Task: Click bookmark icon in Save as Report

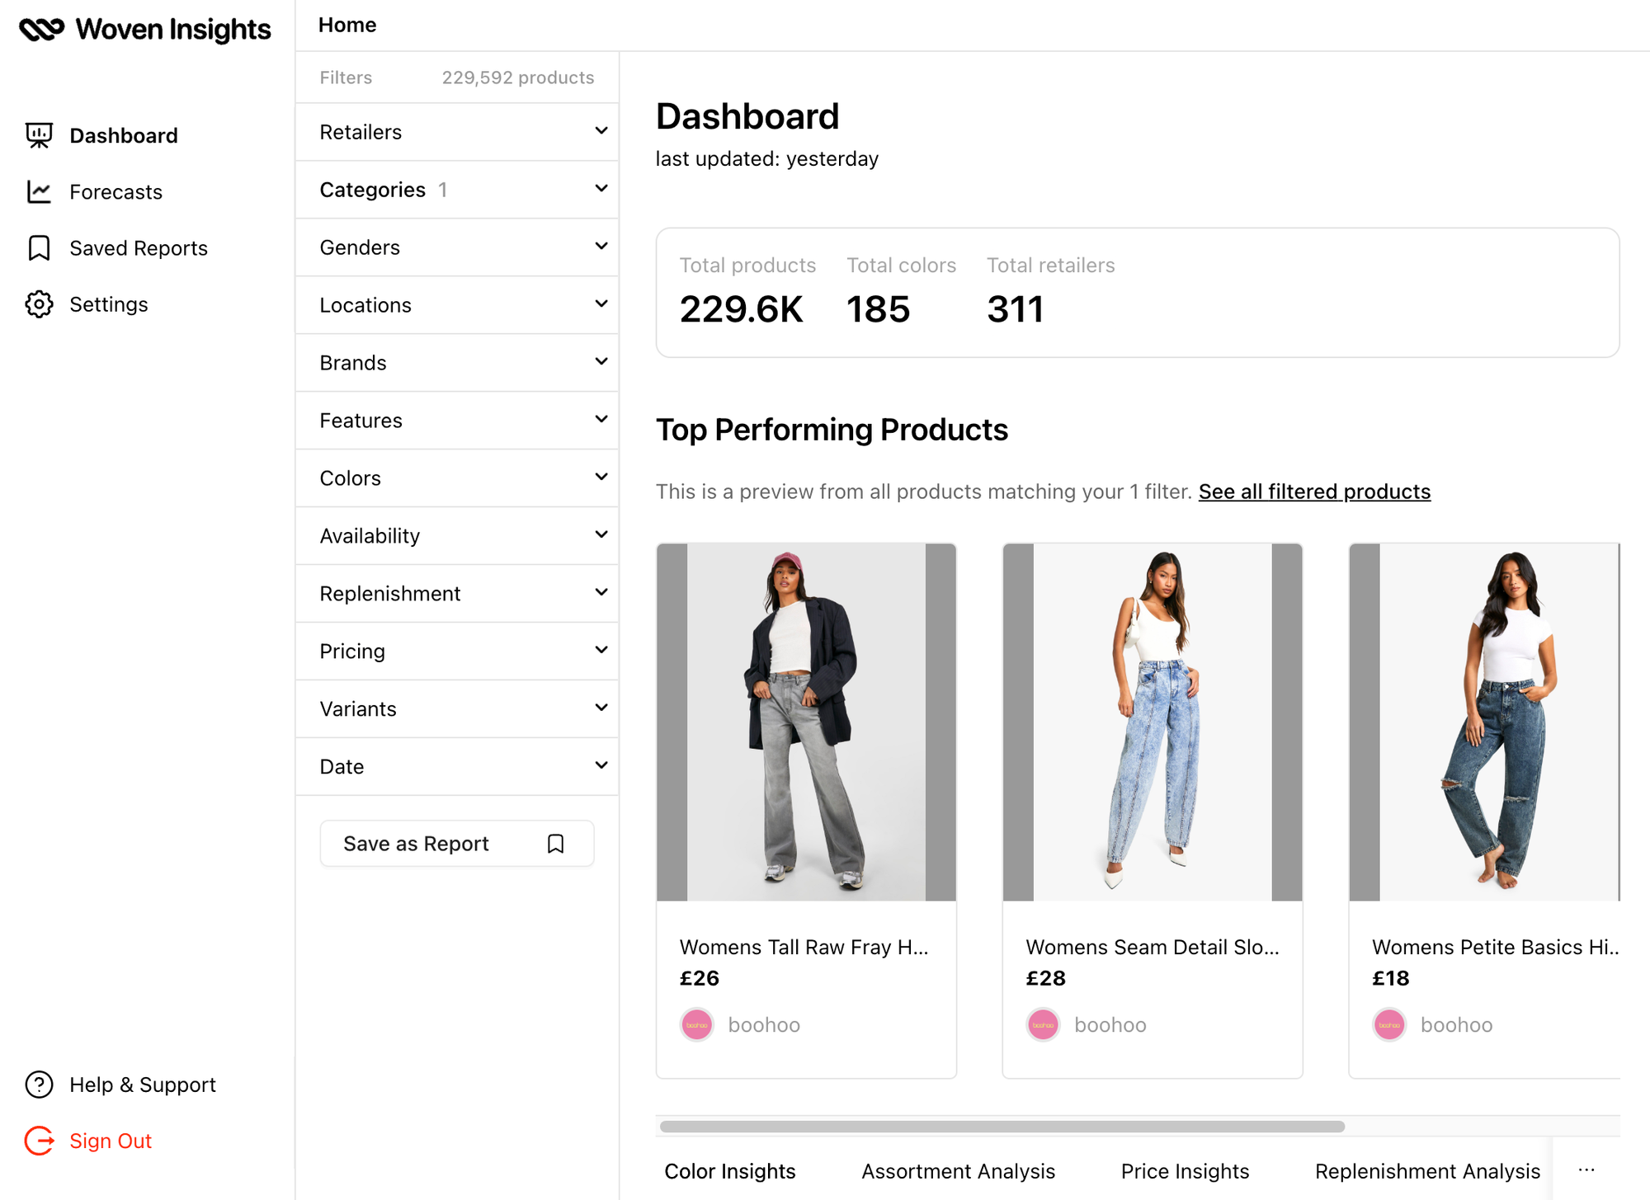Action: [556, 844]
